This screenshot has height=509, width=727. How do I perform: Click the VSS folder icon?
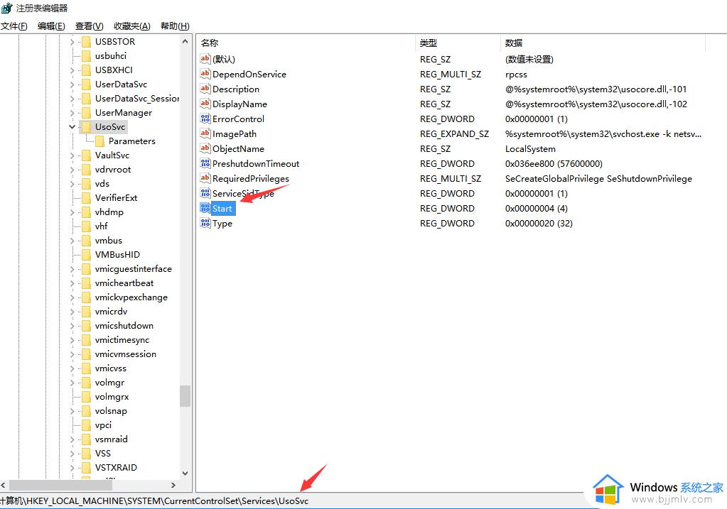[86, 454]
